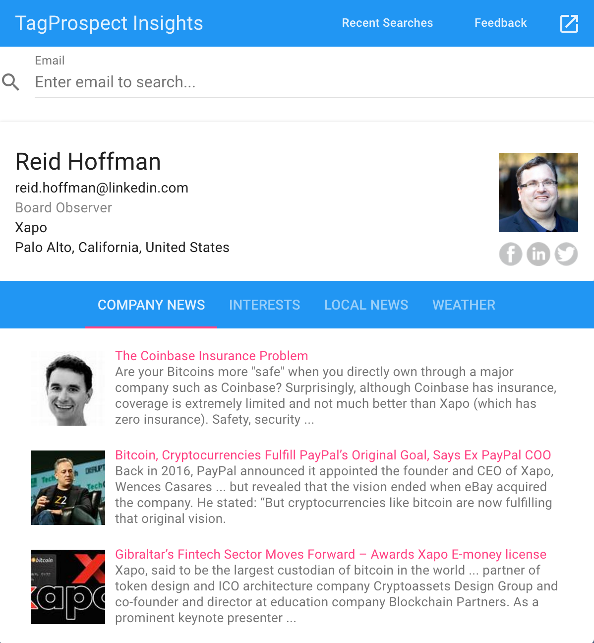Screen dimensions: 594x643
Task: Click the Reid Hoffman name heading
Action: [x=88, y=162]
